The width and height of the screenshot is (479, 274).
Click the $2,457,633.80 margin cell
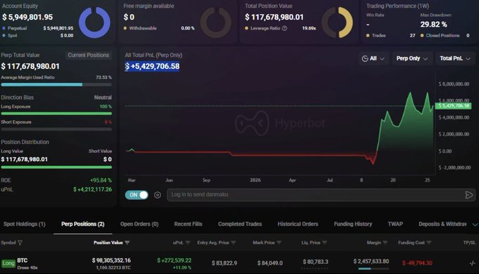click(371, 261)
